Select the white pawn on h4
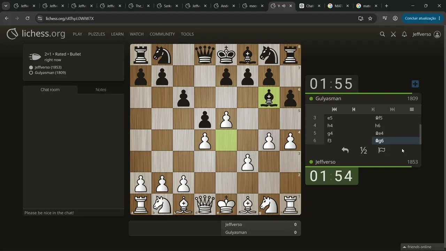The height and width of the screenshot is (251, 446). click(x=290, y=140)
